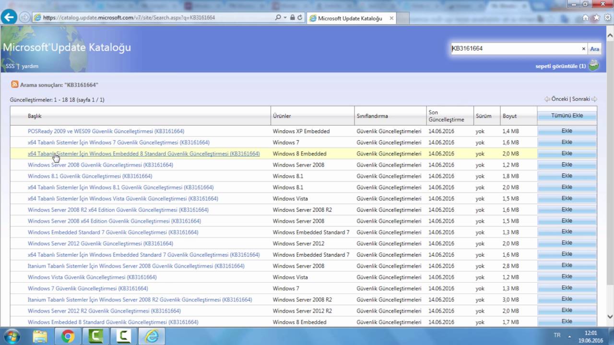
Task: Expand the address bar search dropdown arrow
Action: coord(285,18)
